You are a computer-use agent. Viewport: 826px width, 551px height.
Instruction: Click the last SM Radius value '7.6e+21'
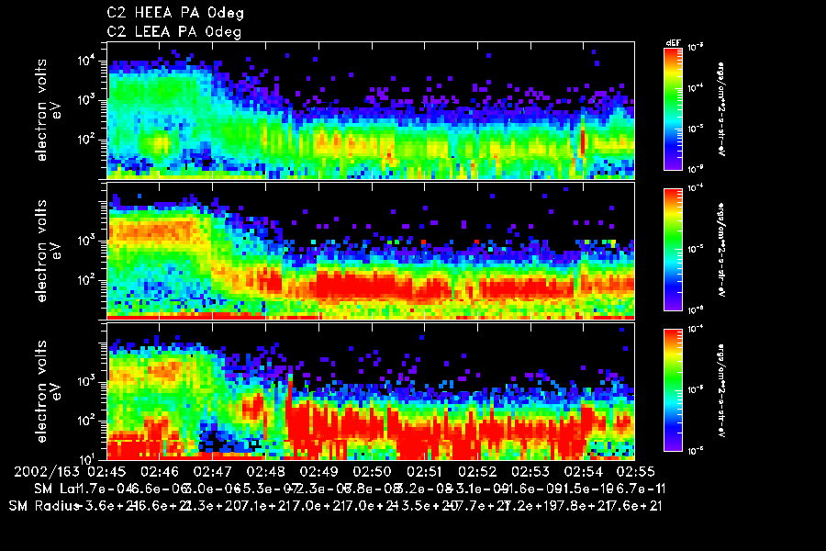pos(635,506)
